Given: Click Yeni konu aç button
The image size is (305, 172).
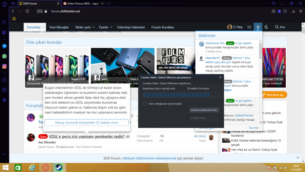Looking at the screenshot, I should (x=274, y=95).
